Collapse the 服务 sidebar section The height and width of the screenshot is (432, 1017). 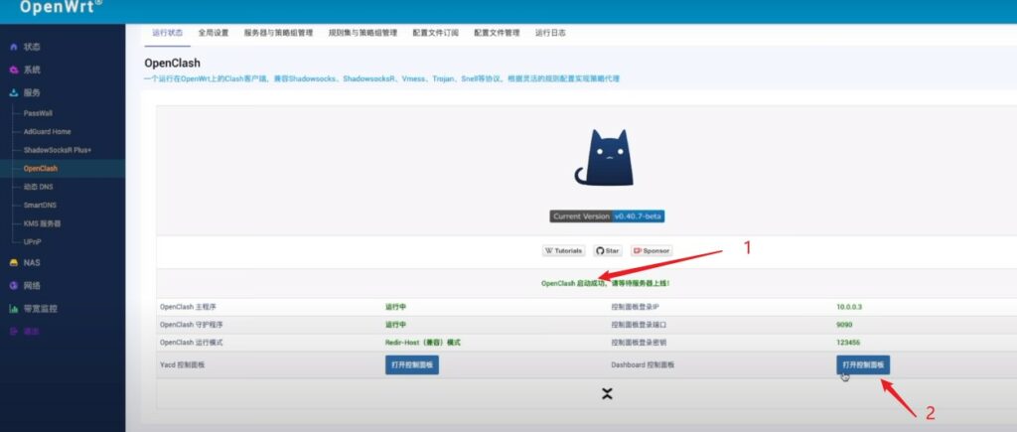(32, 92)
